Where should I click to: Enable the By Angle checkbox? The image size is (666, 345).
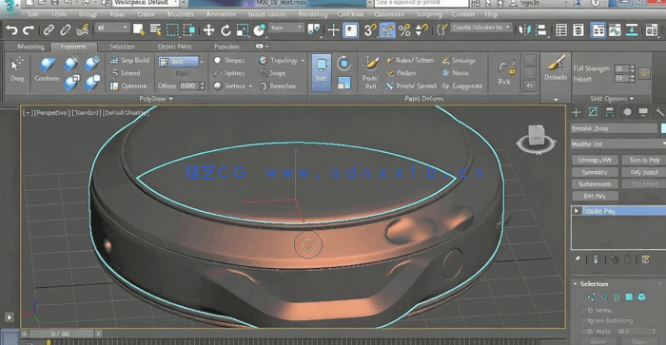[x=584, y=331]
